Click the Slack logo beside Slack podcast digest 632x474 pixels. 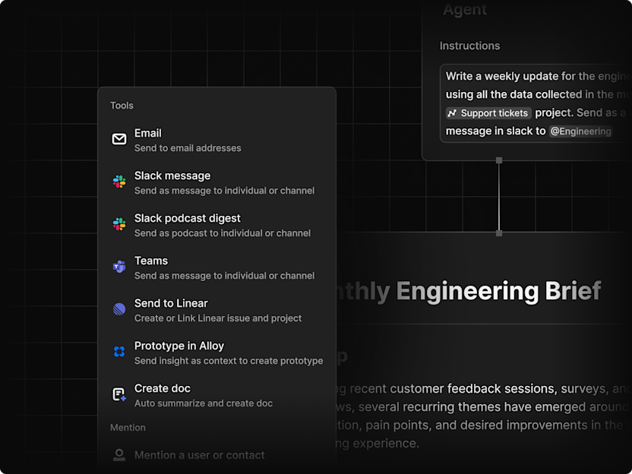point(119,224)
